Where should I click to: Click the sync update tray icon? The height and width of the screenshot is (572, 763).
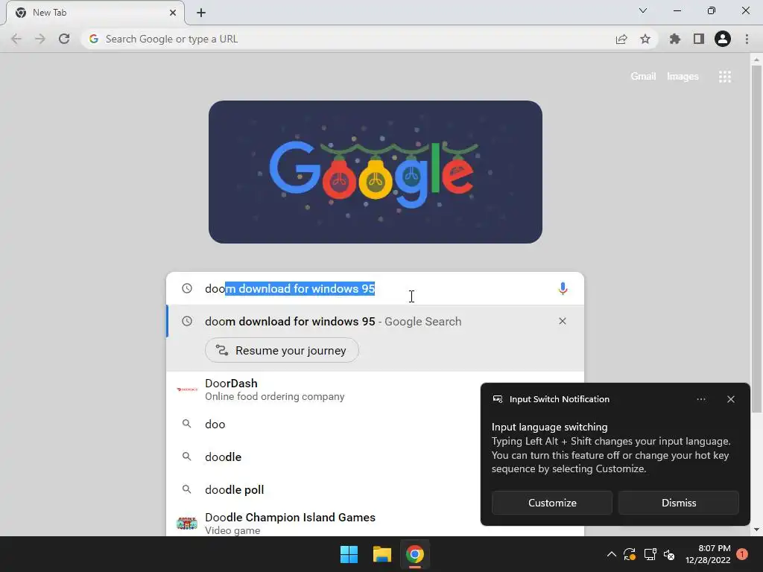point(630,554)
